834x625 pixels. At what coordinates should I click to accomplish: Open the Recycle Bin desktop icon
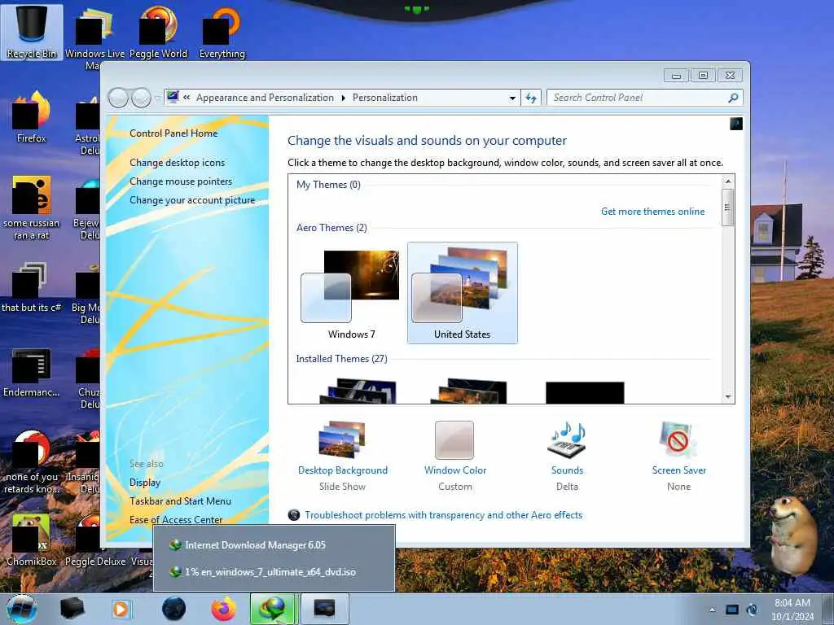(x=32, y=32)
